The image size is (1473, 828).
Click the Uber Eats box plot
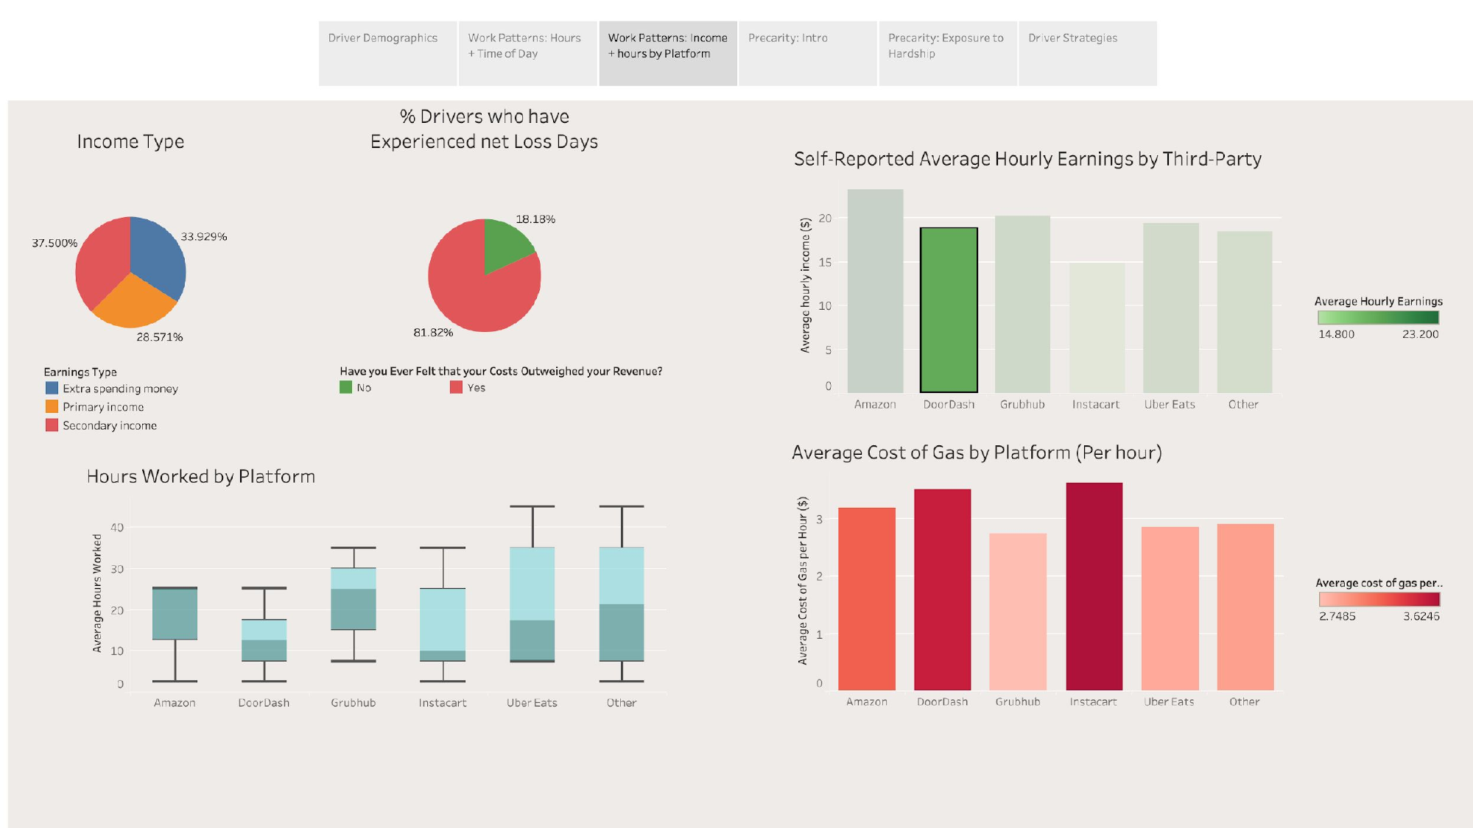point(532,604)
